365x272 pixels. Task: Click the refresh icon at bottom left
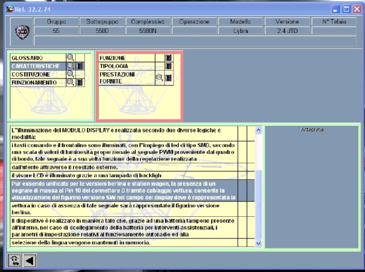pyautogui.click(x=13, y=261)
